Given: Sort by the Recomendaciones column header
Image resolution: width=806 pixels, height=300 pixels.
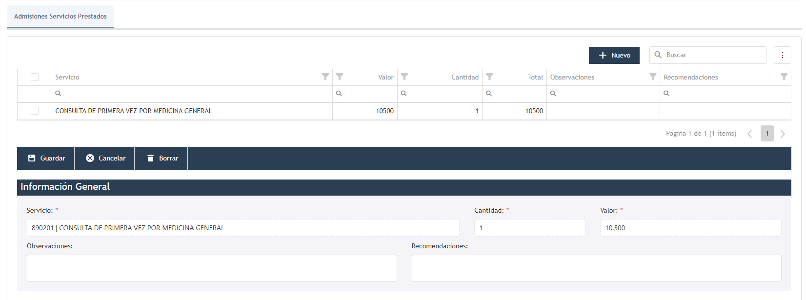Looking at the screenshot, I should click(690, 77).
